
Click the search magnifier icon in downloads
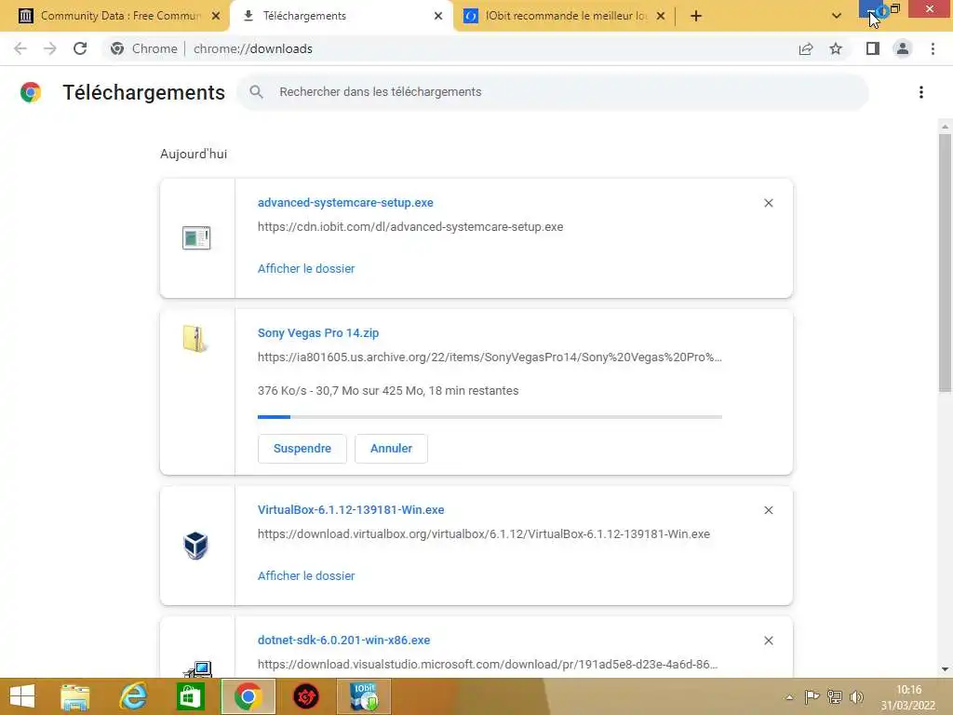click(257, 92)
